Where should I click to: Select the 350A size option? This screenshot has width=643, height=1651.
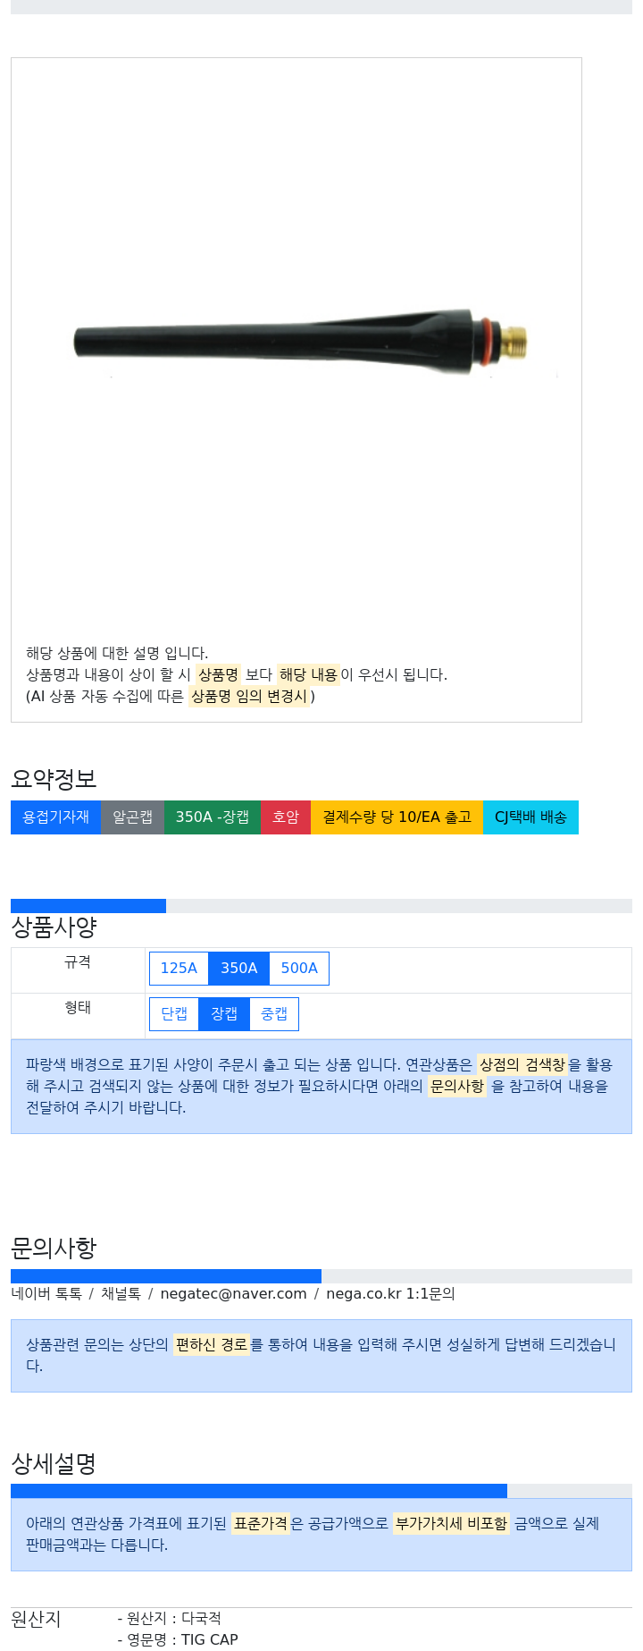point(238,969)
